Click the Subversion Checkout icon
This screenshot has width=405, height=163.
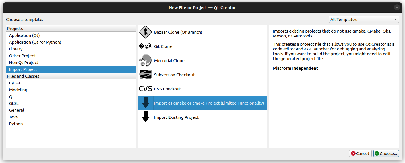pyautogui.click(x=146, y=75)
